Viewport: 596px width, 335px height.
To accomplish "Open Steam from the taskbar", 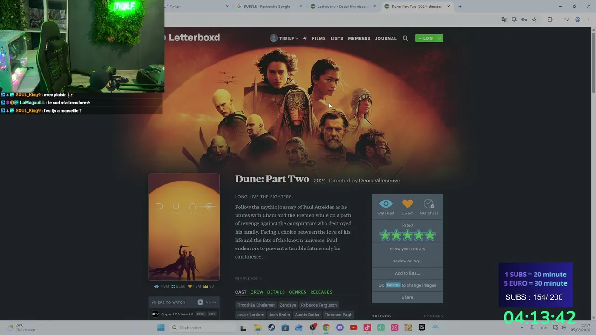I will pos(271,328).
